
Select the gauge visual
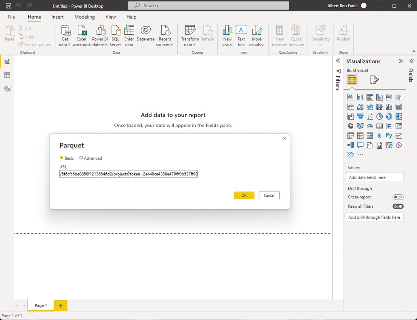369,126
